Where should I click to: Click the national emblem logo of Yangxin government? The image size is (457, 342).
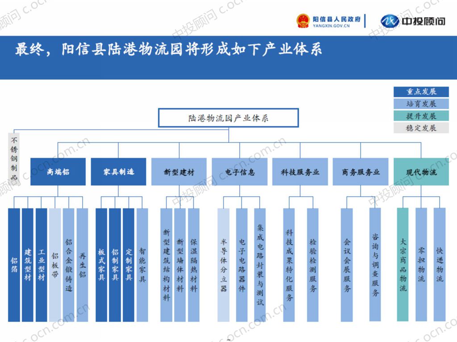coord(303,21)
